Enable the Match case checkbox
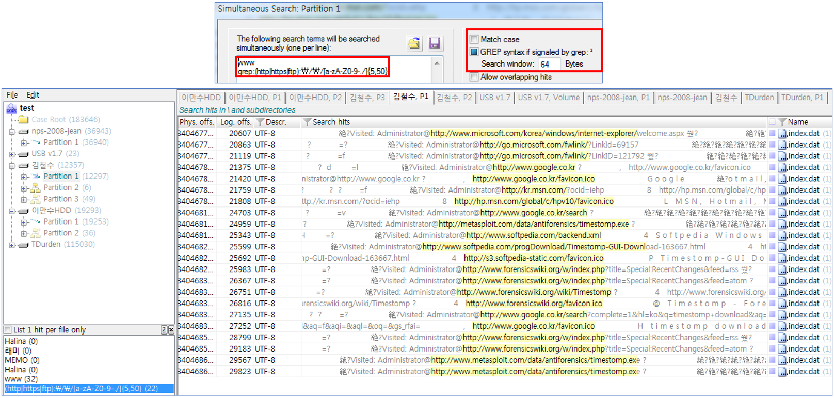Viewport: 834px width, 398px height. [474, 39]
